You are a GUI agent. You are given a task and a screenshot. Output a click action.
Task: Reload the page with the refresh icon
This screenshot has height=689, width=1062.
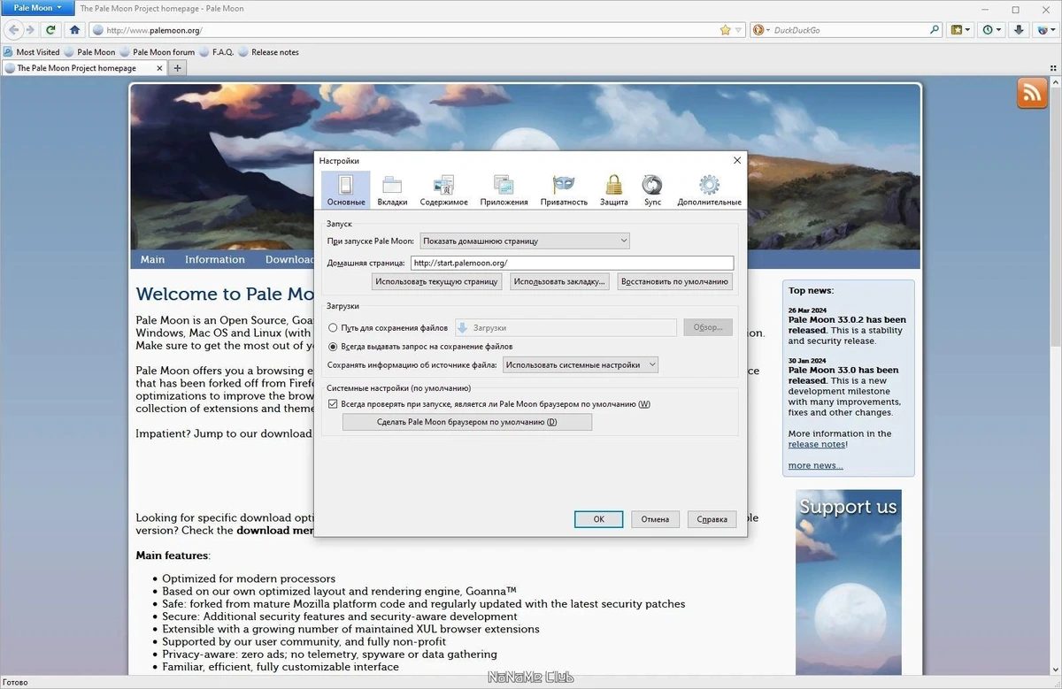[51, 30]
